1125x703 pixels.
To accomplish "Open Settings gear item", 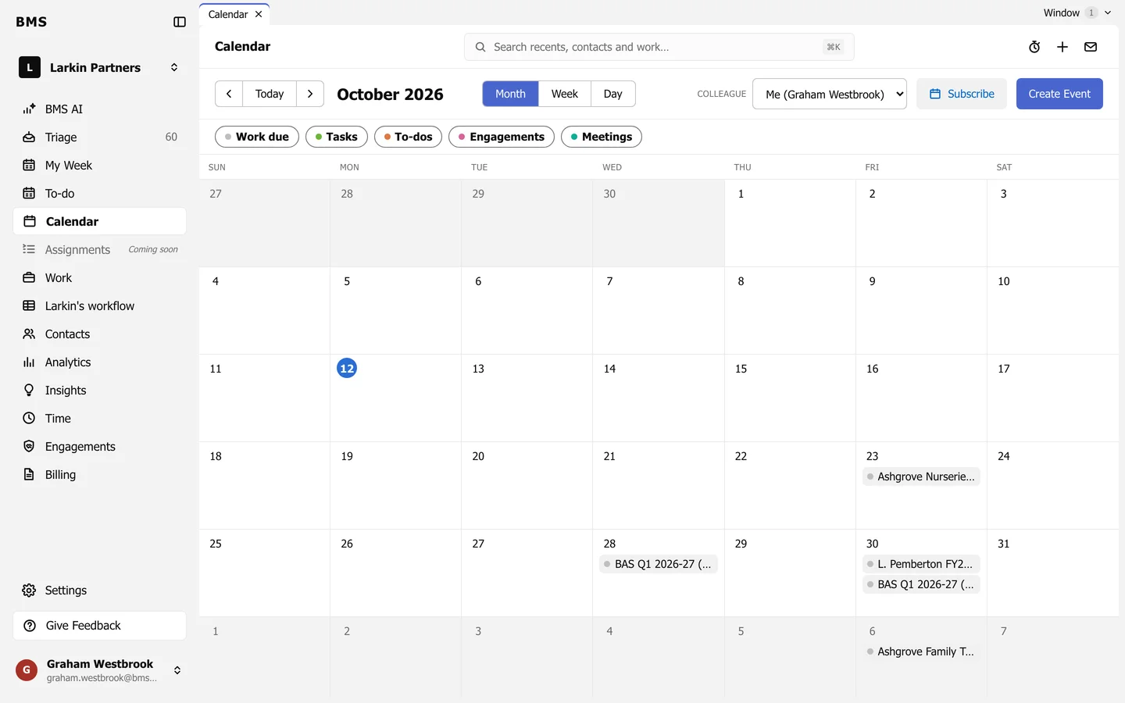I will 100,590.
